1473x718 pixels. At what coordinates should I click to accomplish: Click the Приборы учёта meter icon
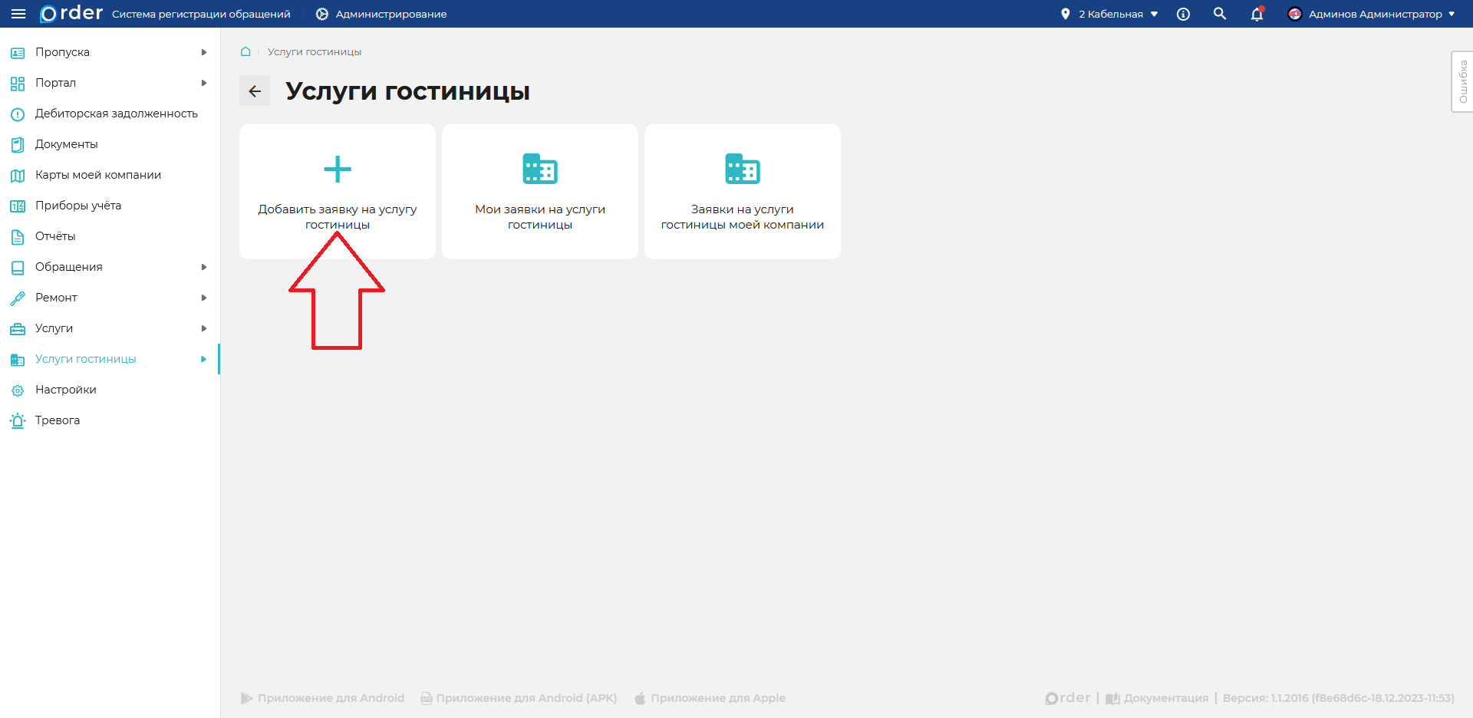click(x=18, y=205)
